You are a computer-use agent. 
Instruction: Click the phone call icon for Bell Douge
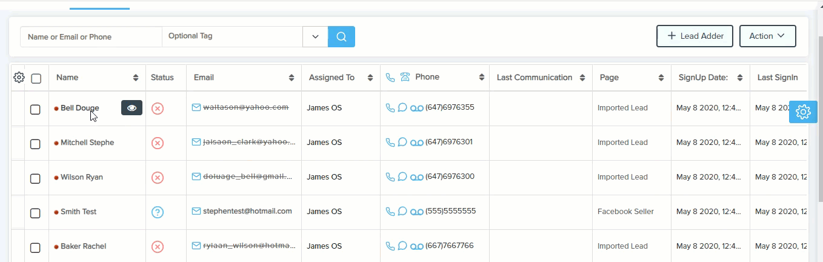click(x=390, y=108)
